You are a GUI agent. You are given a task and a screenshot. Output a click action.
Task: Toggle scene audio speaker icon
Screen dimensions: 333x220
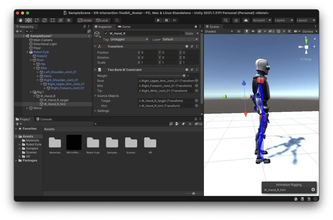[253, 31]
